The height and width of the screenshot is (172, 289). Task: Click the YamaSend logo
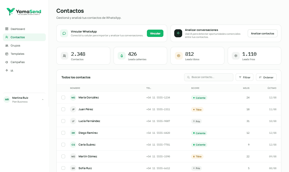(x=24, y=12)
